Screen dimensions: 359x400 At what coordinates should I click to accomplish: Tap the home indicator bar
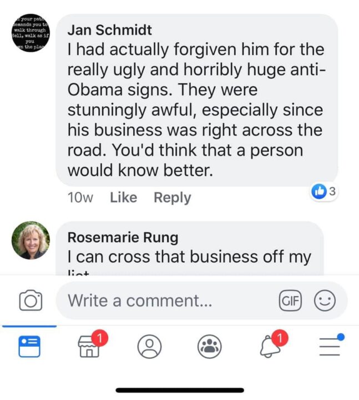(179, 390)
